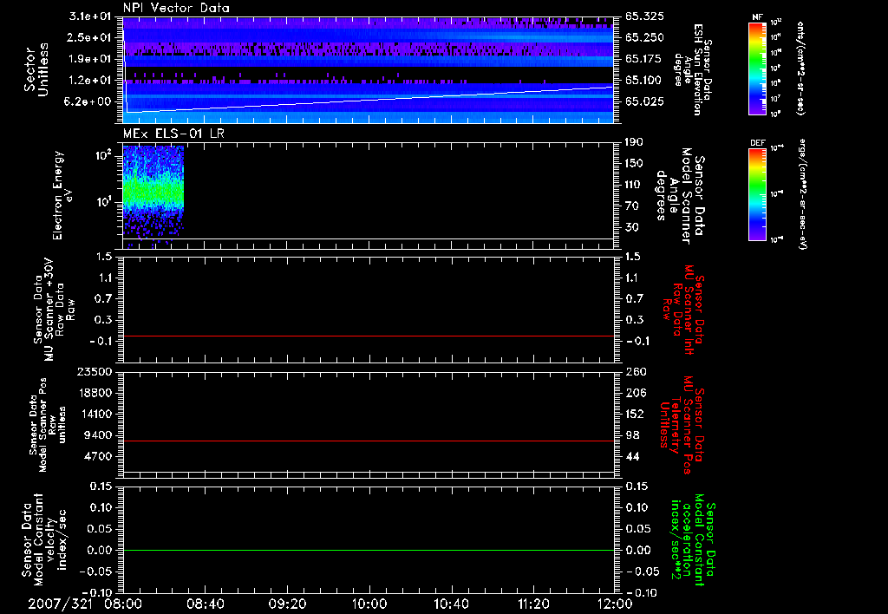Select the '9400' scanner position tick value
This screenshot has height=614, width=888.
pos(98,435)
